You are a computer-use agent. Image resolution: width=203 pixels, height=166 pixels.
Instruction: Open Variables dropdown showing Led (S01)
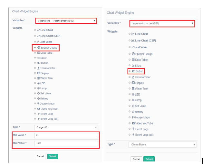[162, 23]
